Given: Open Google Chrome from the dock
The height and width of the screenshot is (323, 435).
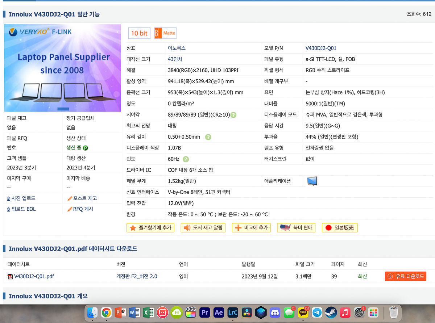Looking at the screenshot, I should [106, 312].
